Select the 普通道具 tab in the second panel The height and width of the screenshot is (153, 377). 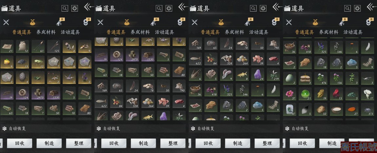coord(116,32)
